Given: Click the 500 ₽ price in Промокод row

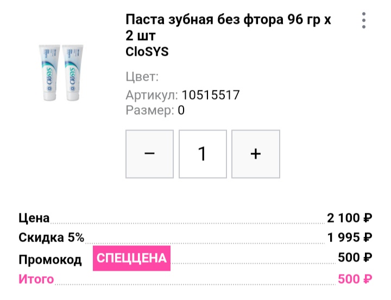Looking at the screenshot, I should (x=355, y=258).
